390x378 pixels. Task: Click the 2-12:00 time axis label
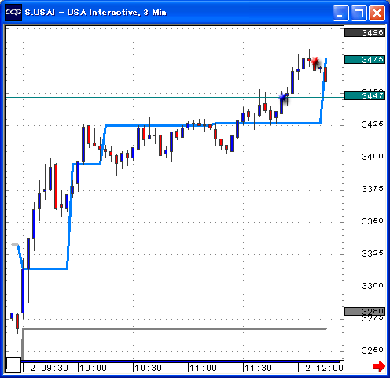(x=324, y=368)
